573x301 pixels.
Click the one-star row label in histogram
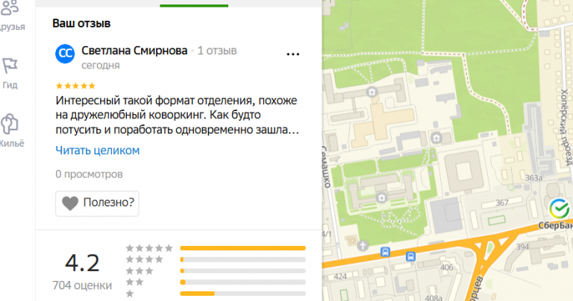(130, 294)
